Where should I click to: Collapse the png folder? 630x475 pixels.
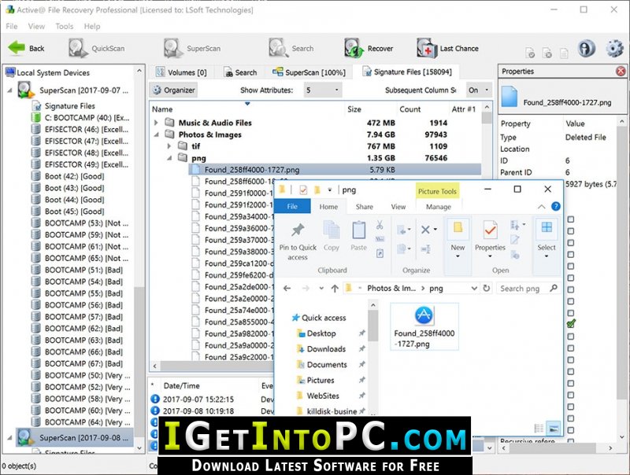(x=169, y=157)
